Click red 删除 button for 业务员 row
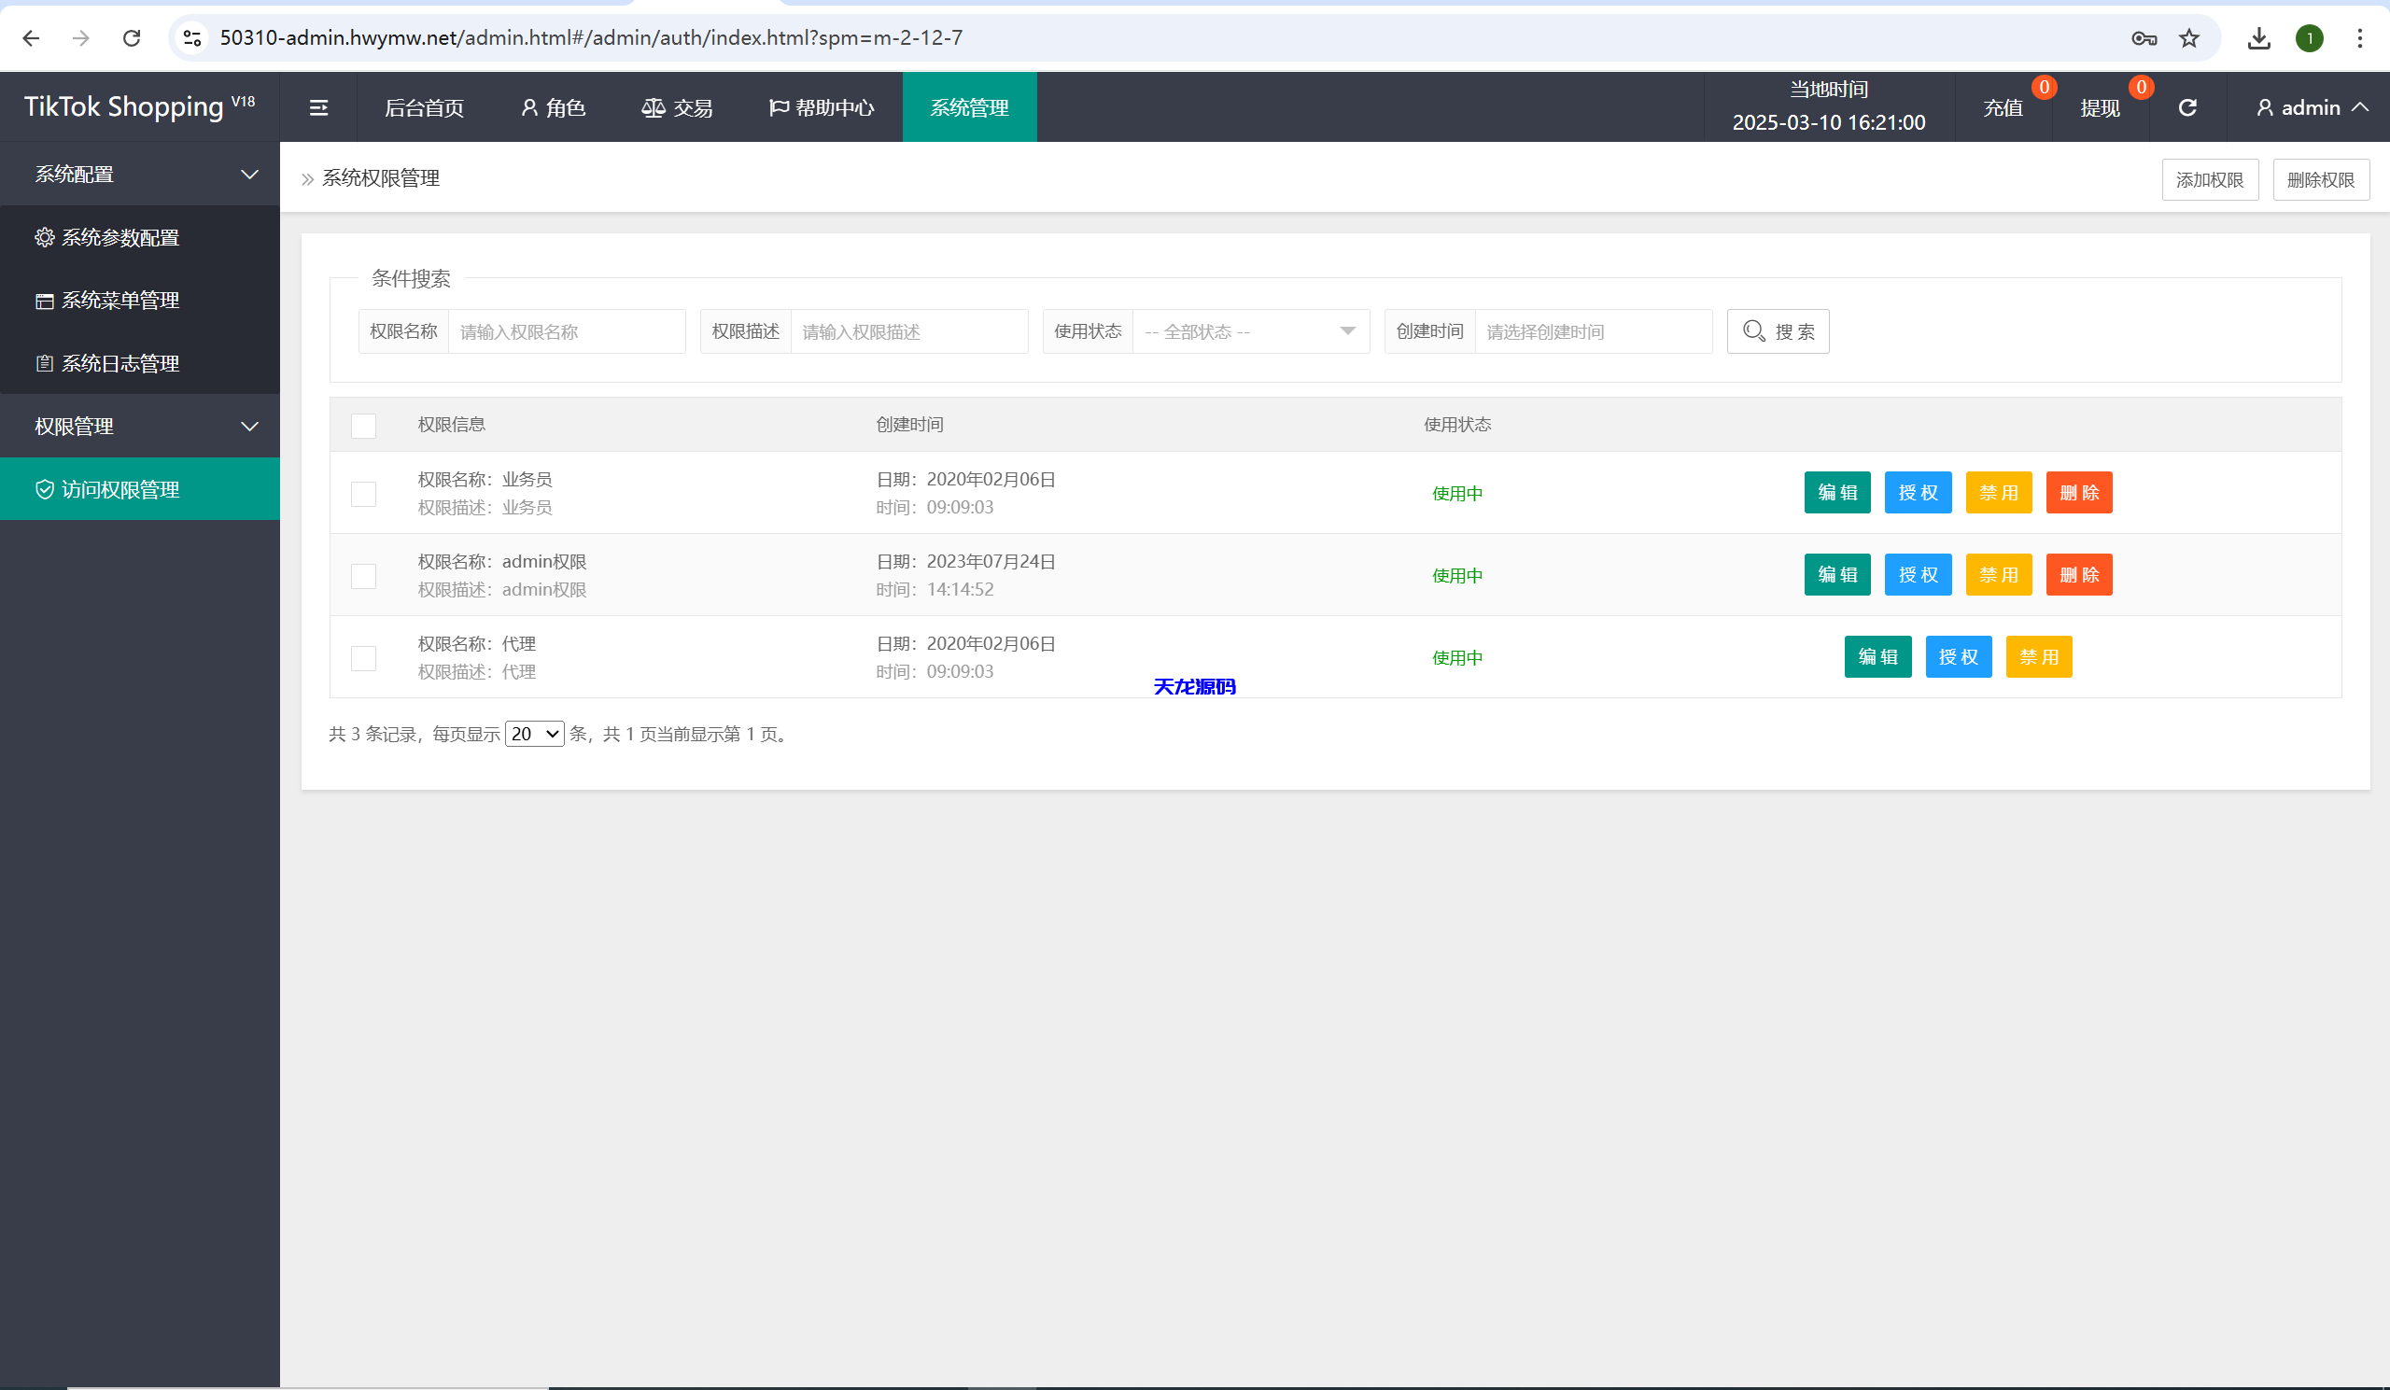This screenshot has width=2390, height=1390. click(x=2078, y=493)
